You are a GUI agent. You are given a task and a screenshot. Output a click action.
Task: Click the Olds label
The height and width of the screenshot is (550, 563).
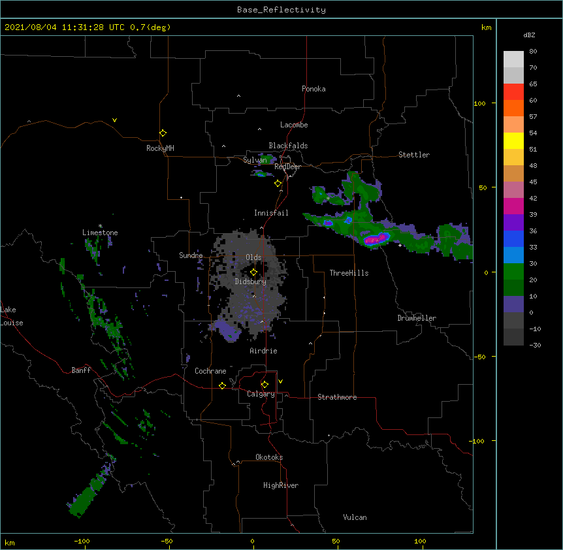pyautogui.click(x=253, y=257)
